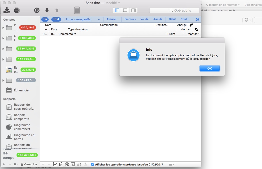Viewport: 262px width, 169px height.
Task: Click the 32 944,33 € balance badge
Action: 26,48
